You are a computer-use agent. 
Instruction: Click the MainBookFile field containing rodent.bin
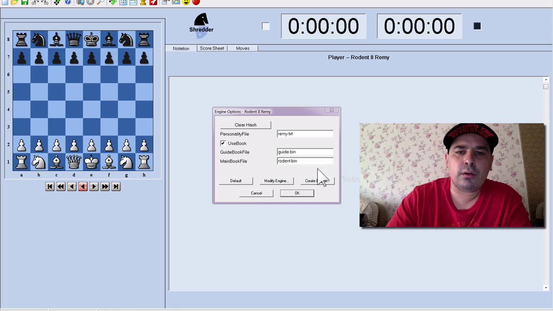(305, 161)
